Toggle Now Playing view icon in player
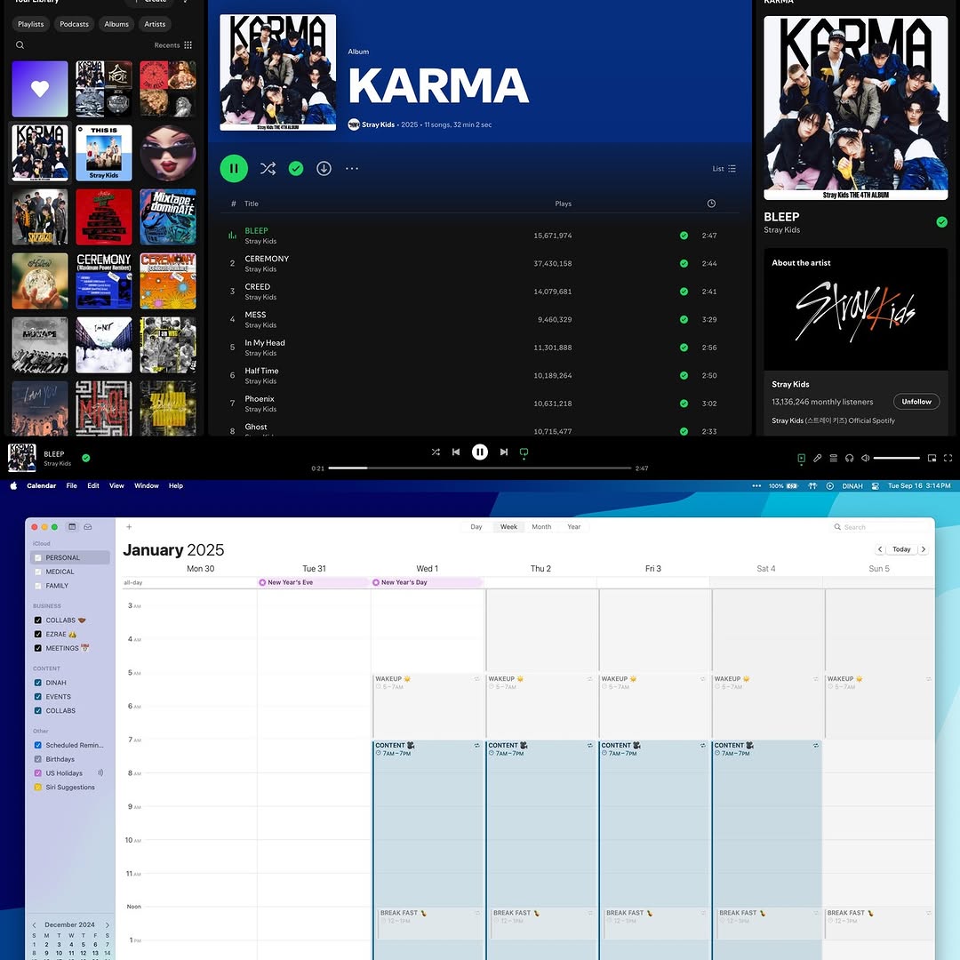The image size is (960, 960). point(801,458)
